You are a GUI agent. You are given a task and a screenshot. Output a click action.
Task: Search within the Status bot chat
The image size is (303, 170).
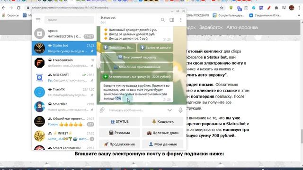(x=163, y=20)
